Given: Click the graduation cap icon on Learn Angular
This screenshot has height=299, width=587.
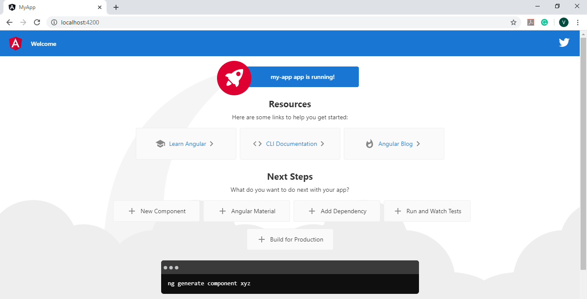Looking at the screenshot, I should 160,144.
